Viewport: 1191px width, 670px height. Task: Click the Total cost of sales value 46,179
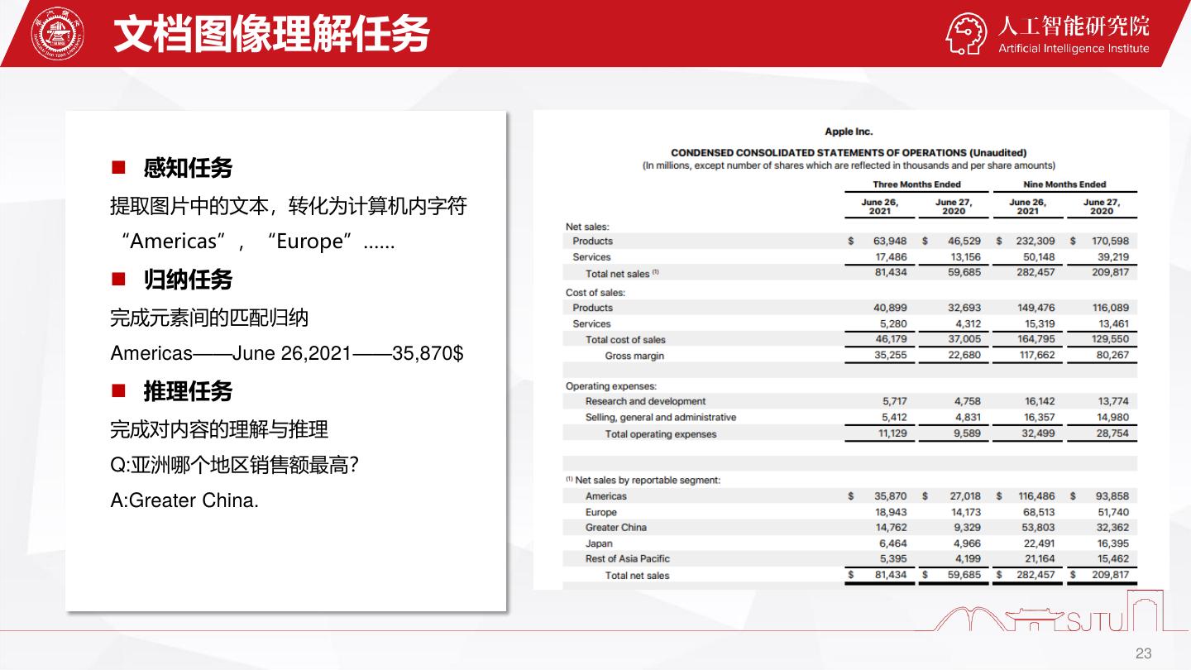tap(891, 339)
